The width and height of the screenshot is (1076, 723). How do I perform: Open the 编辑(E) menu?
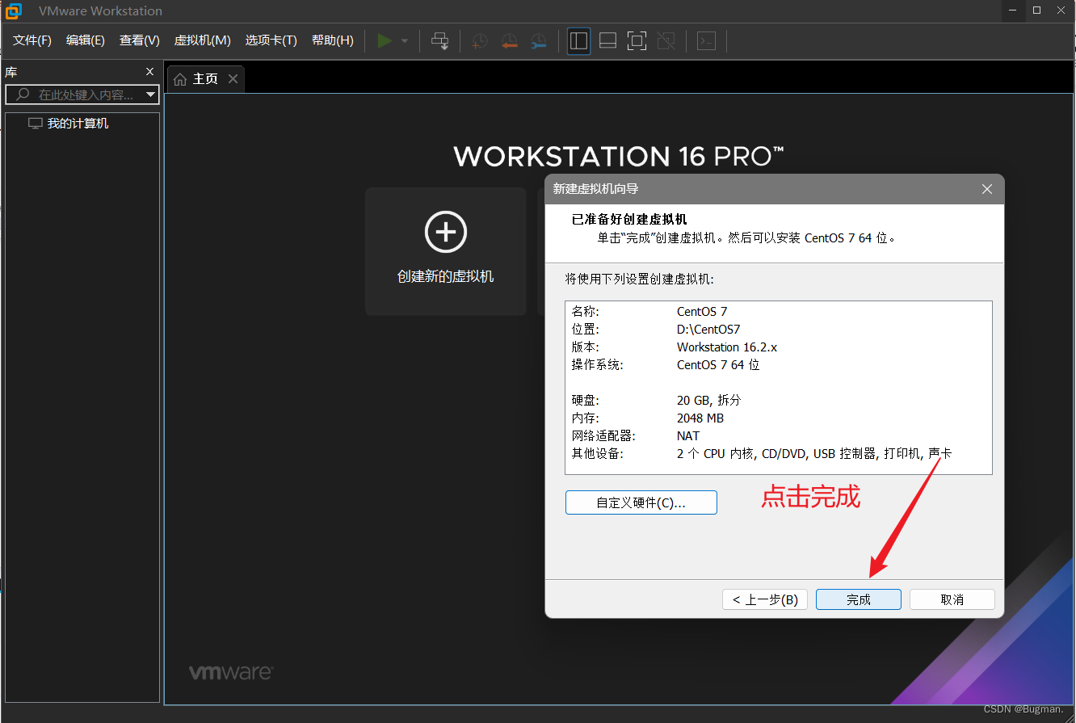pyautogui.click(x=86, y=40)
